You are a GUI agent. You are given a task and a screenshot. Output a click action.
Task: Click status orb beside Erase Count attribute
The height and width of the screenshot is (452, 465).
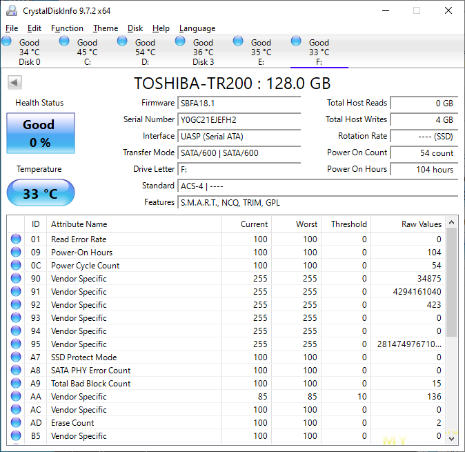click(x=16, y=423)
